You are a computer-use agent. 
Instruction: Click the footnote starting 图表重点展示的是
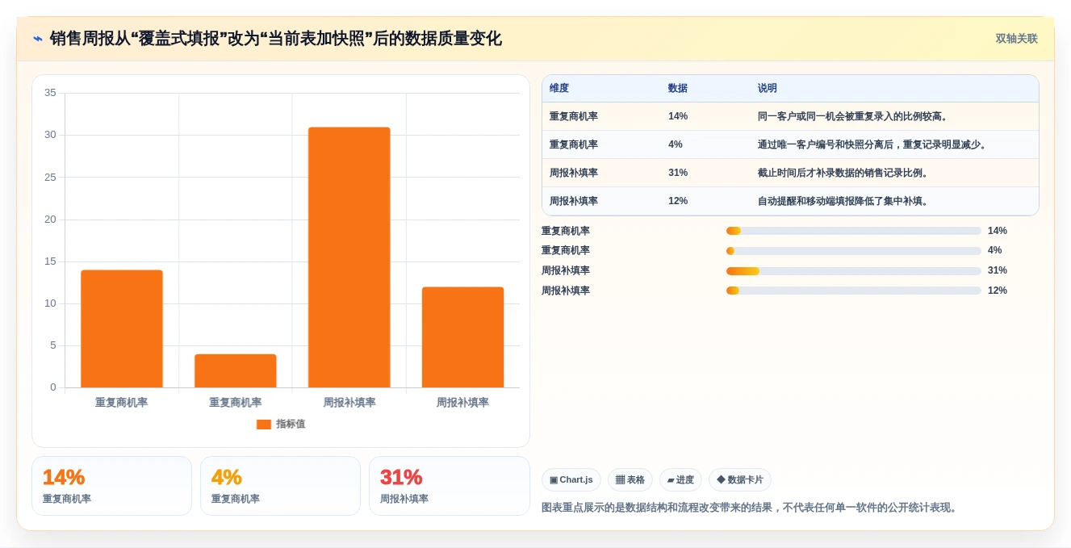tap(749, 508)
